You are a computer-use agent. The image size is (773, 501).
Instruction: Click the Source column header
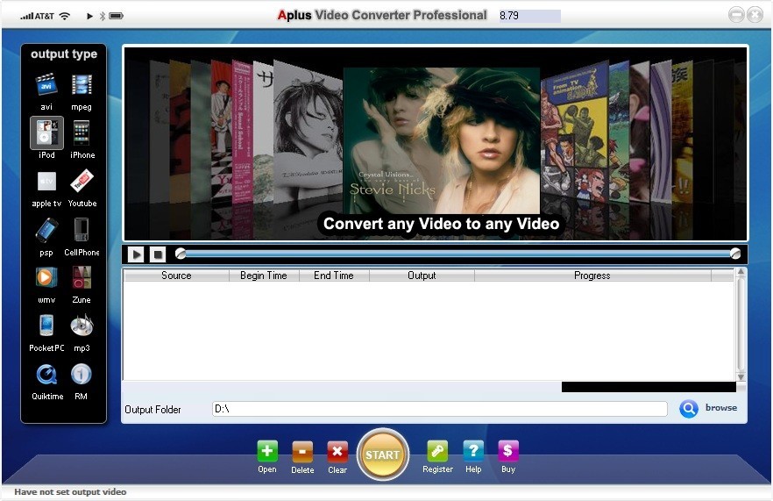[176, 276]
